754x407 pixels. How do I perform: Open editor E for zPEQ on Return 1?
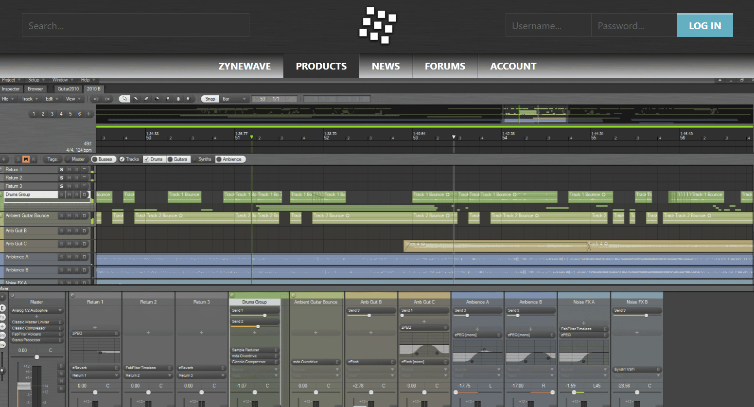pos(117,333)
